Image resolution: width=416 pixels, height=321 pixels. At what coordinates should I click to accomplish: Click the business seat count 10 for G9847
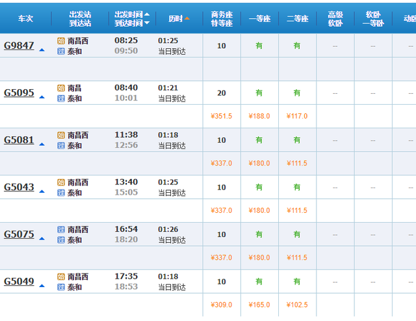(x=222, y=46)
